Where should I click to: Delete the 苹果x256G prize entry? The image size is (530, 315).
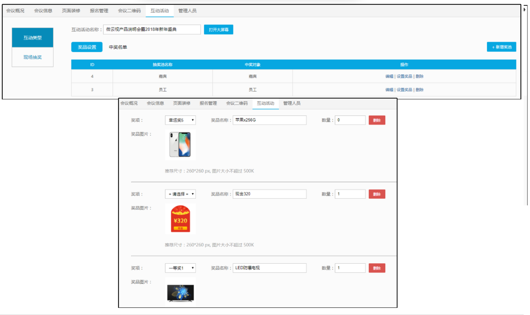[x=377, y=120]
